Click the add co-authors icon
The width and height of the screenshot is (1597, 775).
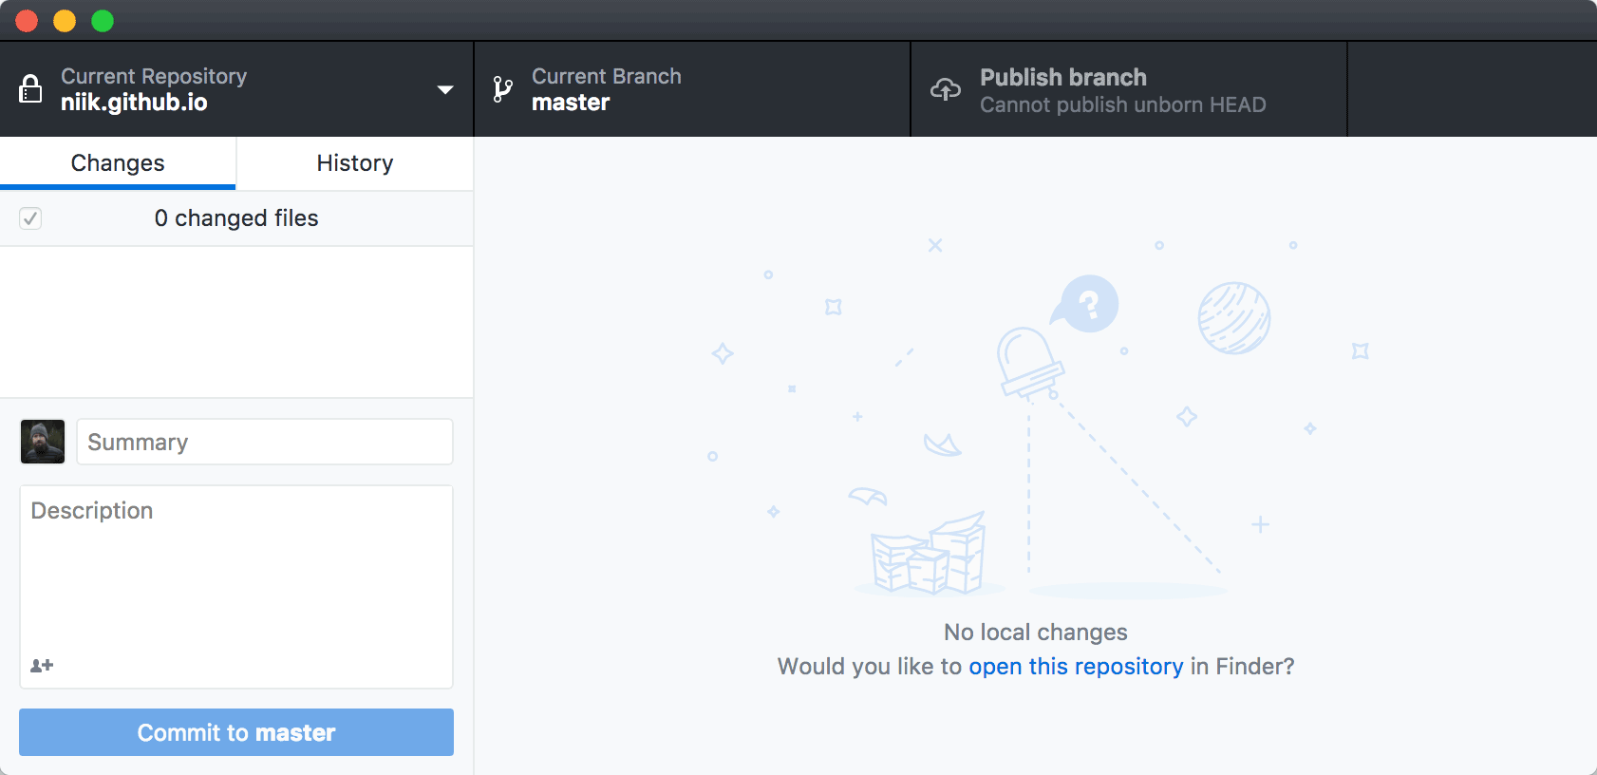coord(42,666)
